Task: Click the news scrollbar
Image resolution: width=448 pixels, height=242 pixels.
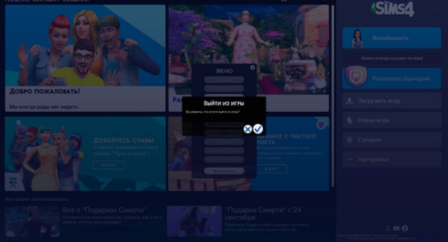Action: coord(333,96)
